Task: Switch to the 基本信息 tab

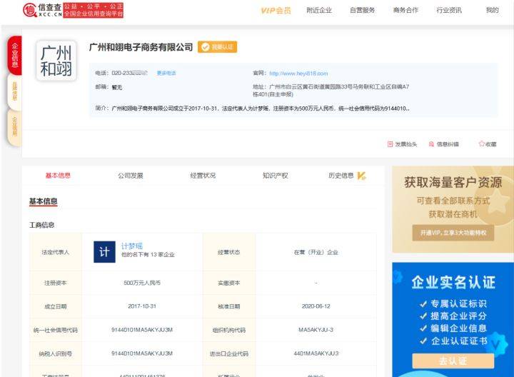Action: coord(58,176)
